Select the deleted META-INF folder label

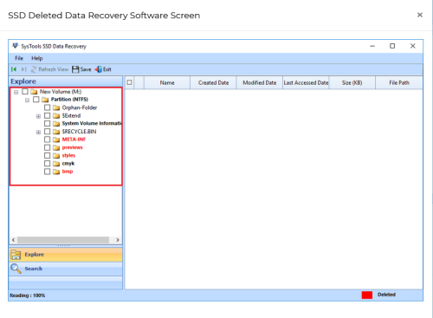(74, 140)
